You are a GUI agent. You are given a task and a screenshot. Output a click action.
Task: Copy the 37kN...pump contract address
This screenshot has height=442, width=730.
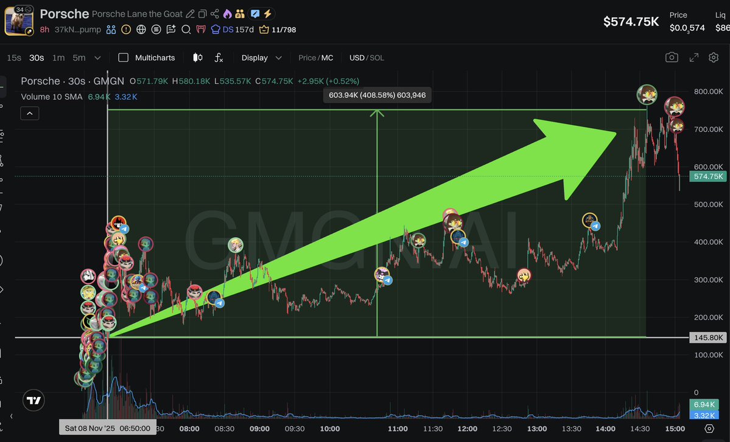[78, 30]
